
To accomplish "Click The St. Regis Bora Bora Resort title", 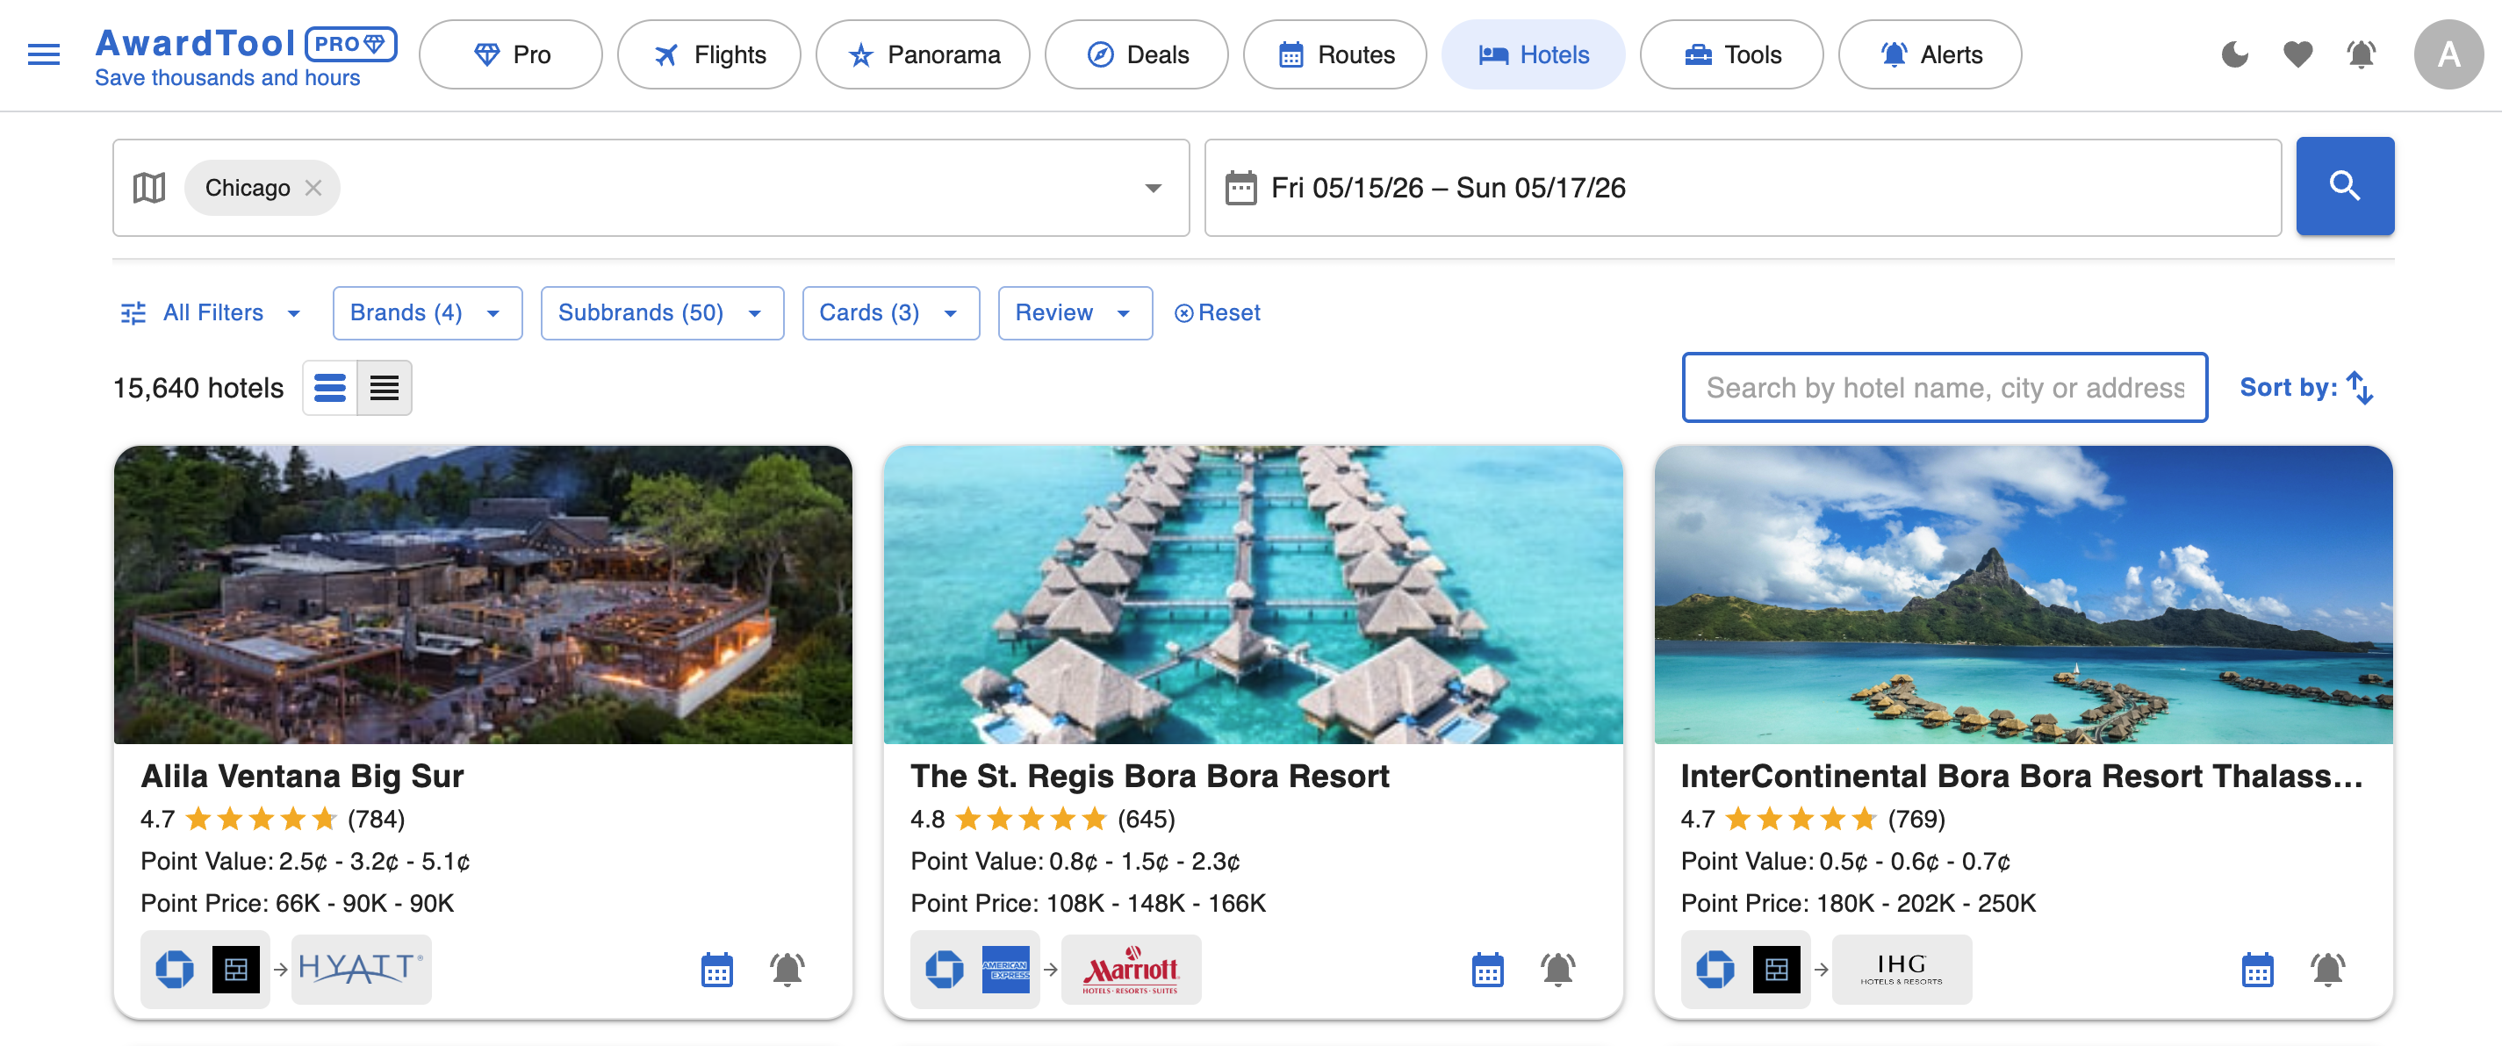I will click(1149, 776).
